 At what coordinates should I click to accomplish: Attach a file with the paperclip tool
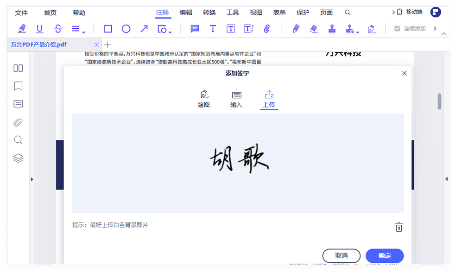pyautogui.click(x=267, y=29)
